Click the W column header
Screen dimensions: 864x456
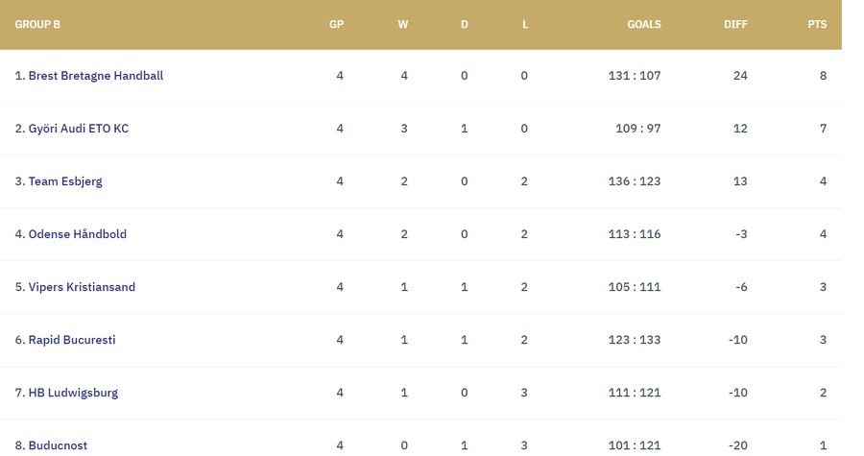[x=403, y=24]
